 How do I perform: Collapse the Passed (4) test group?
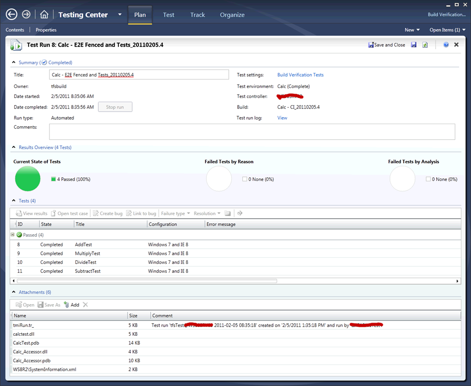pyautogui.click(x=13, y=235)
